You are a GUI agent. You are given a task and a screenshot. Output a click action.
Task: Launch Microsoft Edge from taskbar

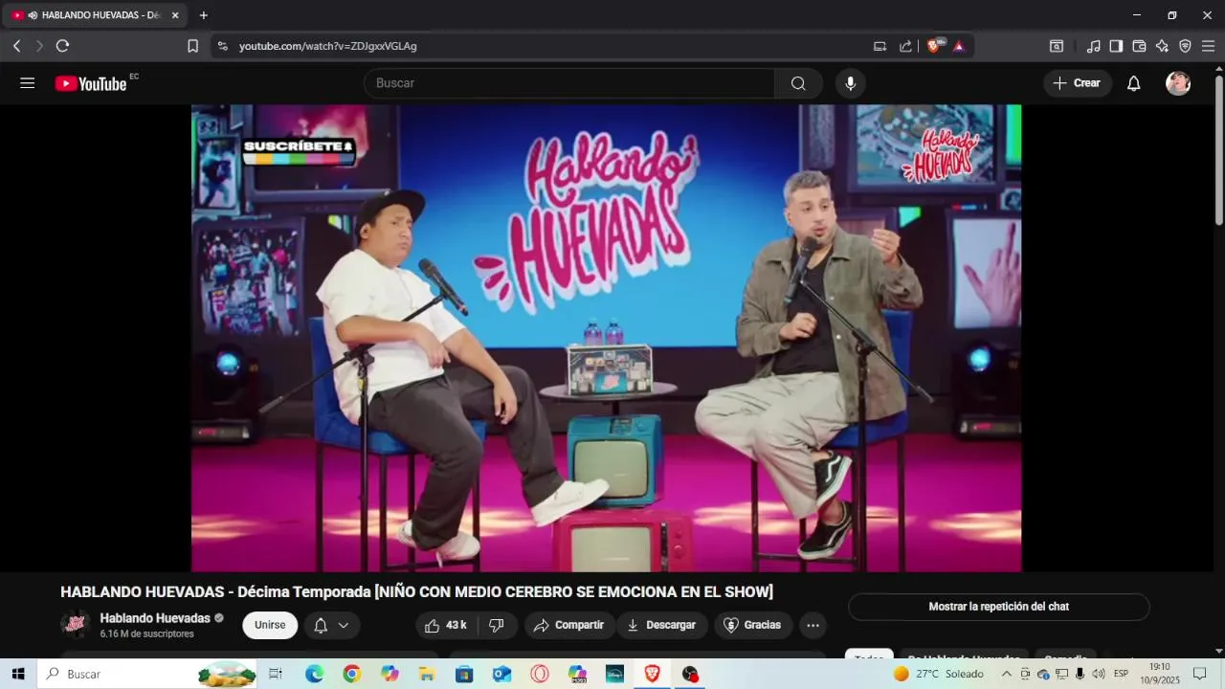[x=314, y=674]
